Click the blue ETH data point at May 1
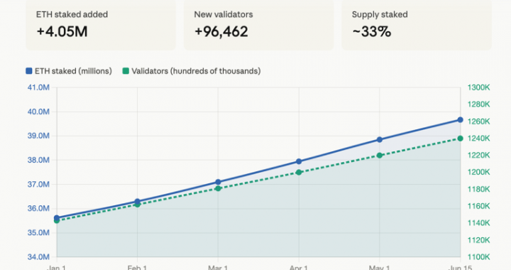 [x=380, y=139]
